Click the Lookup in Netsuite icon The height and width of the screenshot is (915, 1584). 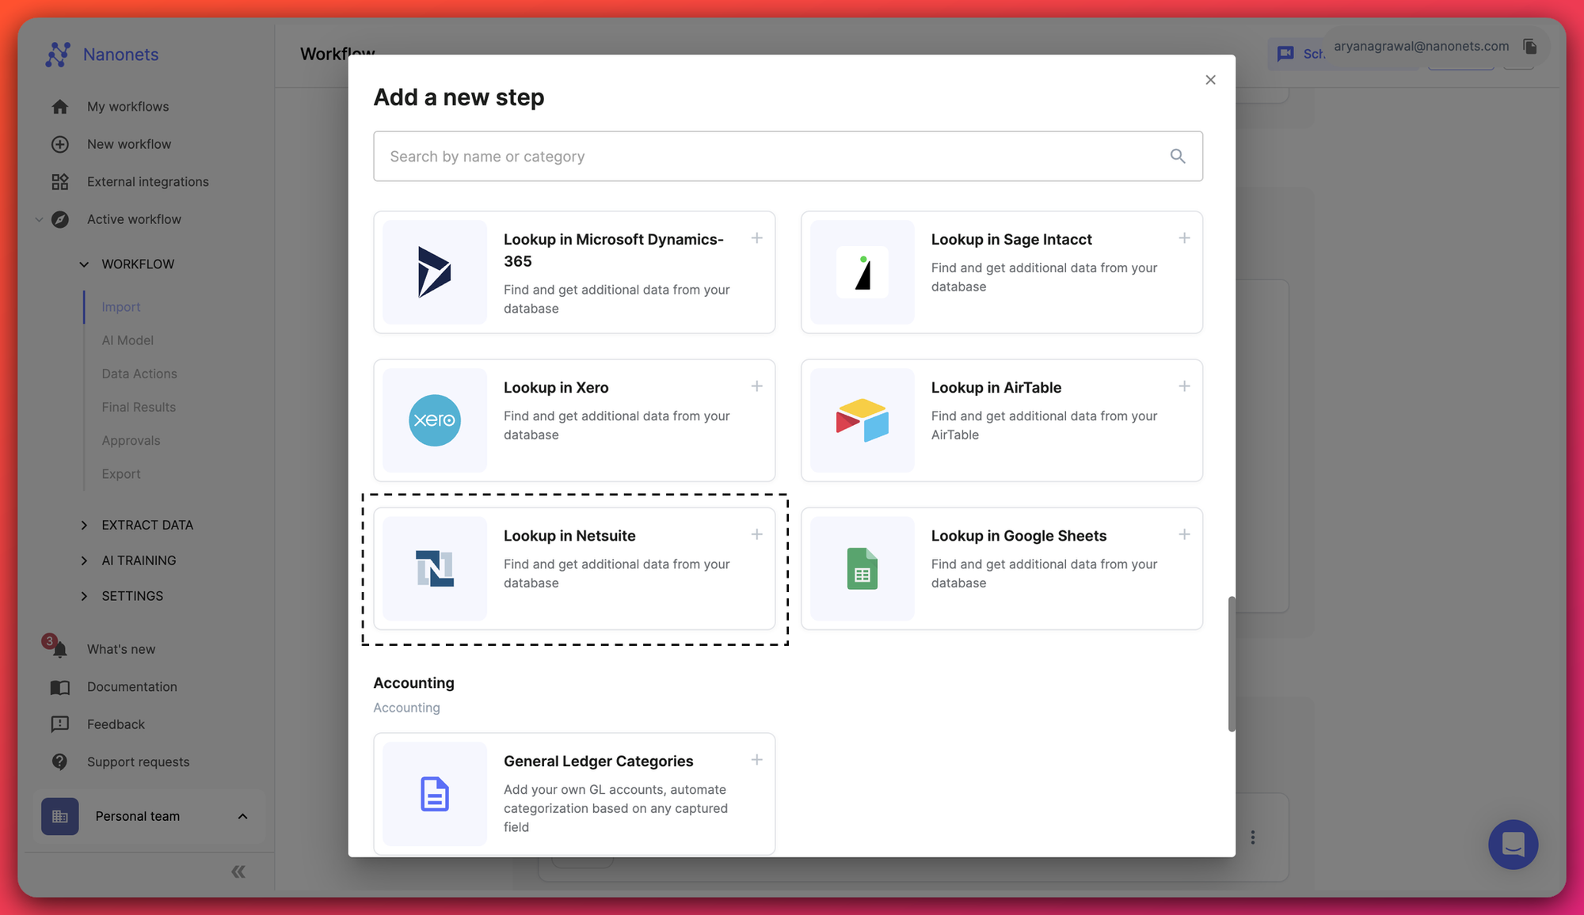[x=435, y=568]
